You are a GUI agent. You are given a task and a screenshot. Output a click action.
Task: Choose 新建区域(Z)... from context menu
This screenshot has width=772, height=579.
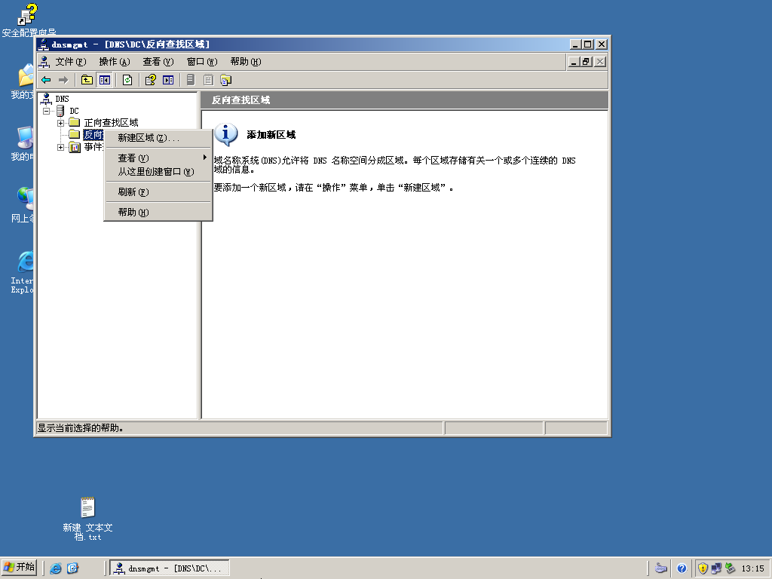[x=158, y=138]
